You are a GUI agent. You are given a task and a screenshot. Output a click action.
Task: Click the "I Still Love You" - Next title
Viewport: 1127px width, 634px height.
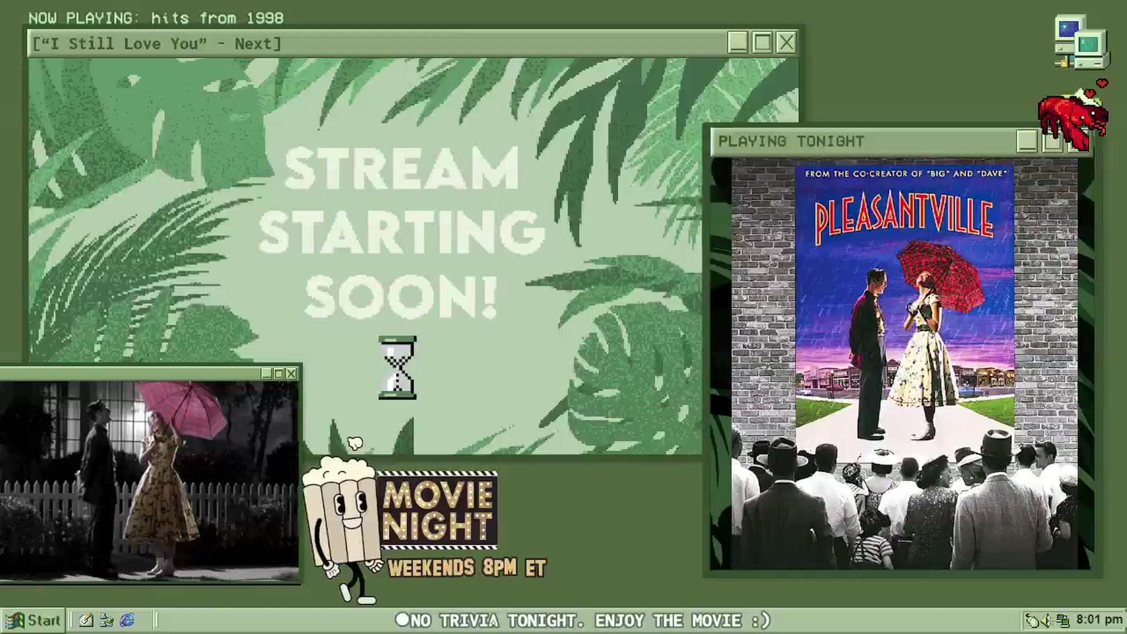157,44
